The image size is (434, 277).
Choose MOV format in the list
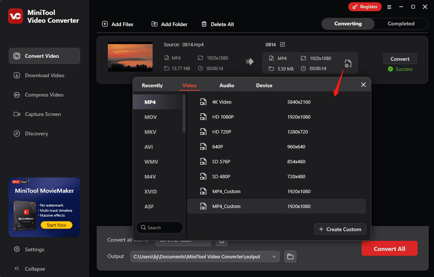pyautogui.click(x=157, y=117)
